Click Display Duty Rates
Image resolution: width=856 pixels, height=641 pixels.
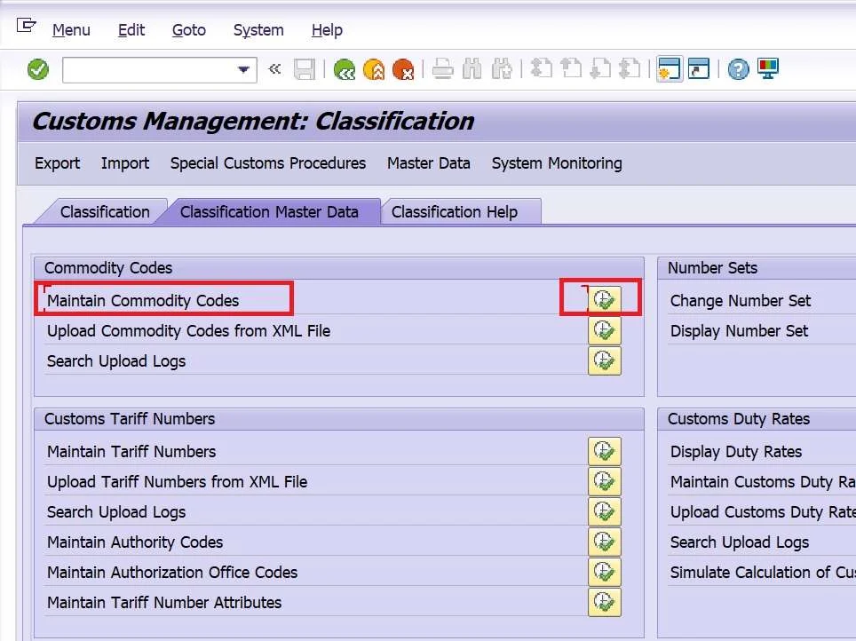click(x=736, y=452)
